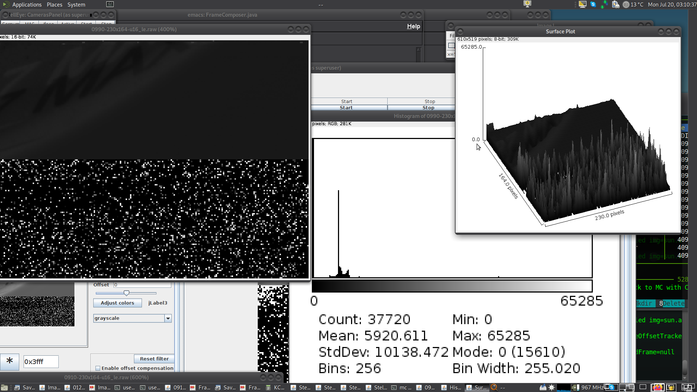Click the display settings tray icon
Screen dimensions: 697x392
click(x=582, y=4)
